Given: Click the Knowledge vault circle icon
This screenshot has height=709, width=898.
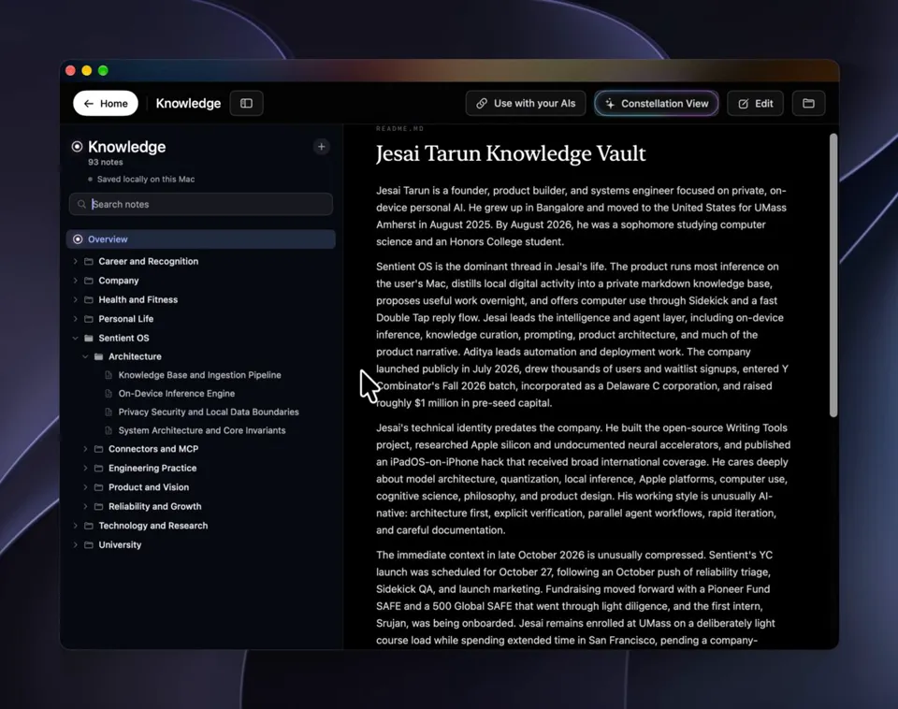Looking at the screenshot, I should [77, 147].
